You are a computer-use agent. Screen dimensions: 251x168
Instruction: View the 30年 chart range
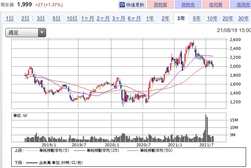[x=243, y=18]
